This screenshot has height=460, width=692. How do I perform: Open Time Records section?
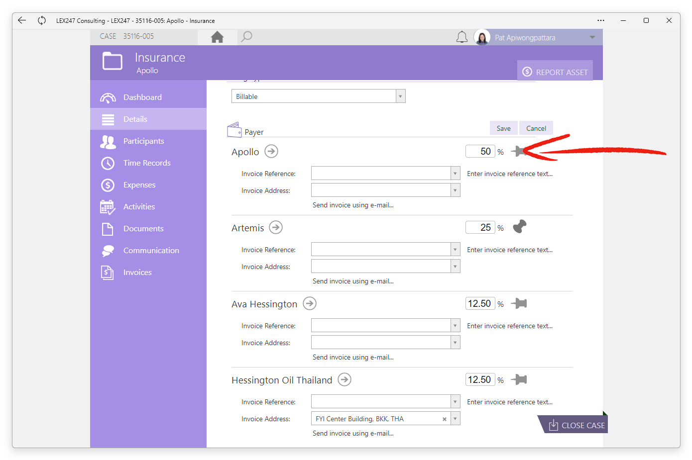click(148, 163)
